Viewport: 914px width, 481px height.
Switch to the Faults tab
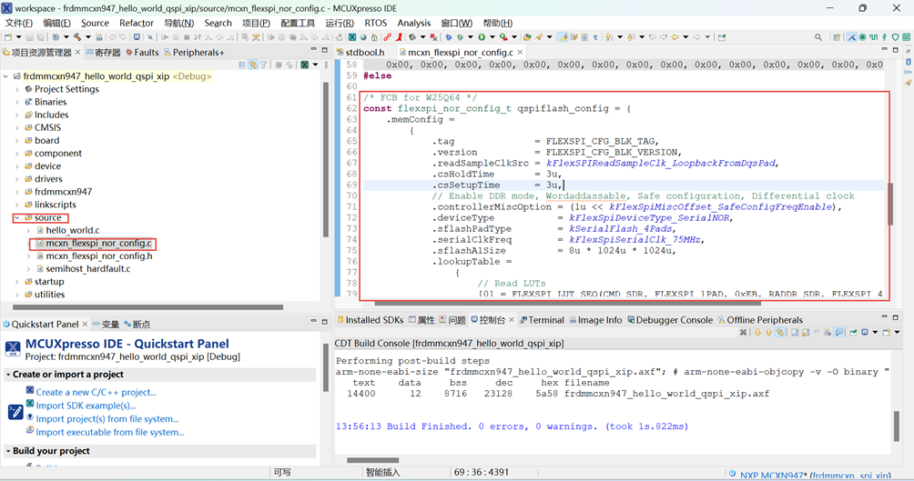point(142,53)
